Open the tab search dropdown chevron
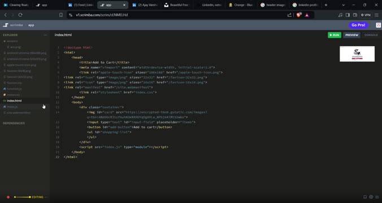This screenshot has width=382, height=203. pyautogui.click(x=343, y=5)
